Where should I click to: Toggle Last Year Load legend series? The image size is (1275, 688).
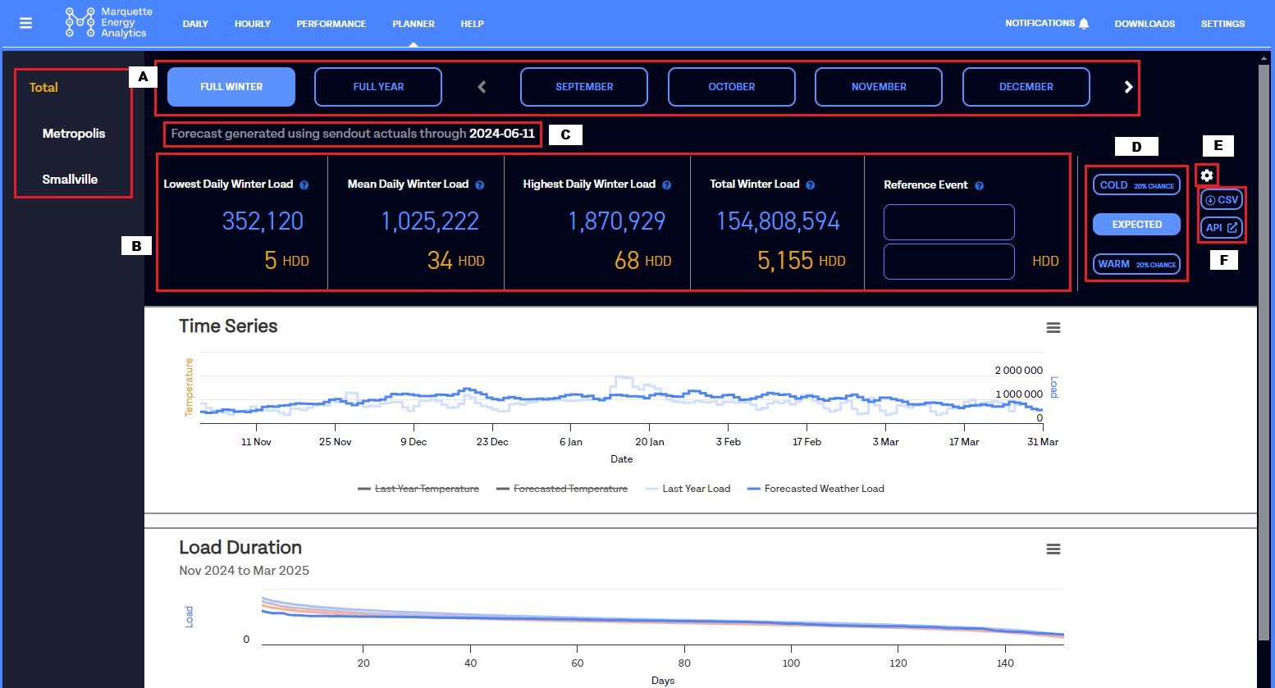pyautogui.click(x=688, y=489)
